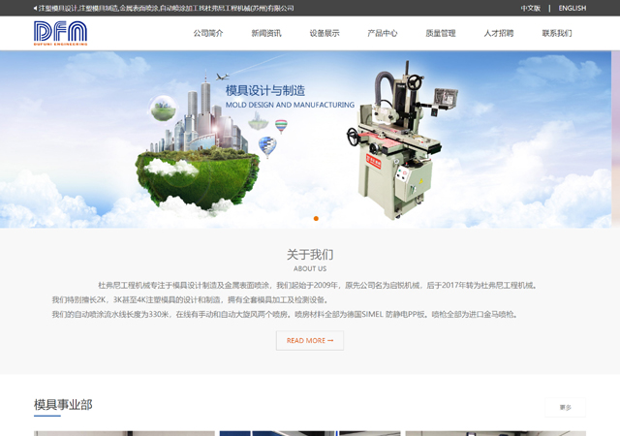620x436 pixels.
Task: Click the 更多 button beside 模具事业部
Action: coord(565,407)
